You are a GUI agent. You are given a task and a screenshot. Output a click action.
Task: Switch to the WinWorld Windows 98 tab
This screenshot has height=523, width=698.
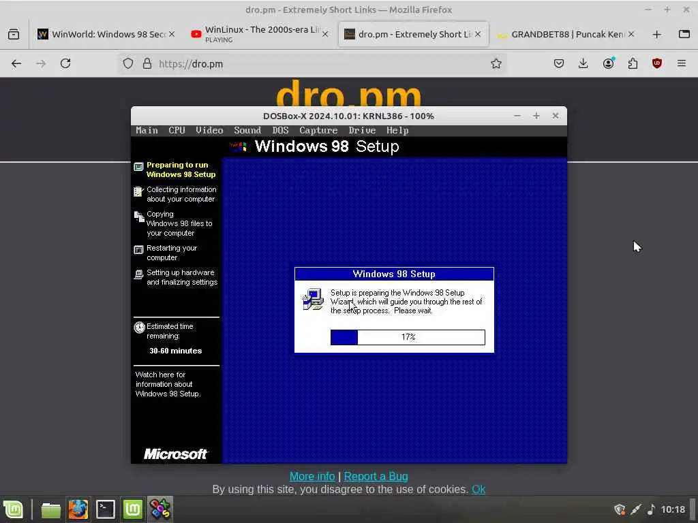pos(106,34)
